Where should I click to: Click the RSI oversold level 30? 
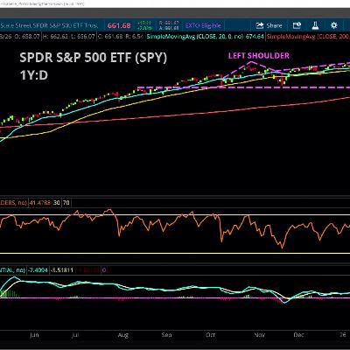click(x=57, y=202)
